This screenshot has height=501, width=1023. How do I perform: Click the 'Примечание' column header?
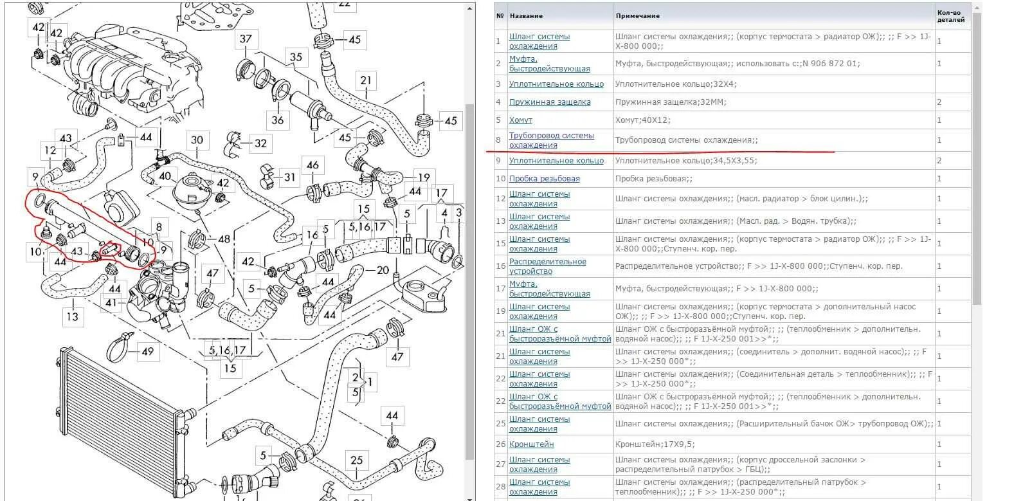coord(637,16)
